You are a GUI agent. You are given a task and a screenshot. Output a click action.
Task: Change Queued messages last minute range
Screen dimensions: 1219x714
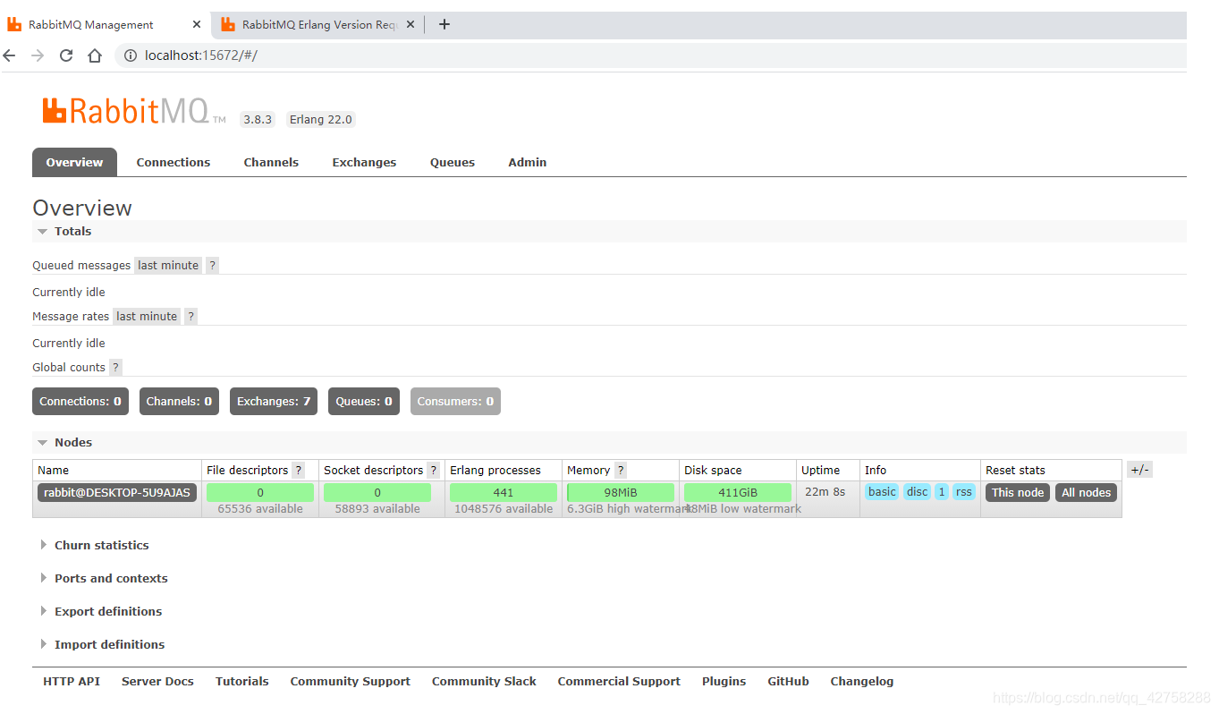click(168, 266)
